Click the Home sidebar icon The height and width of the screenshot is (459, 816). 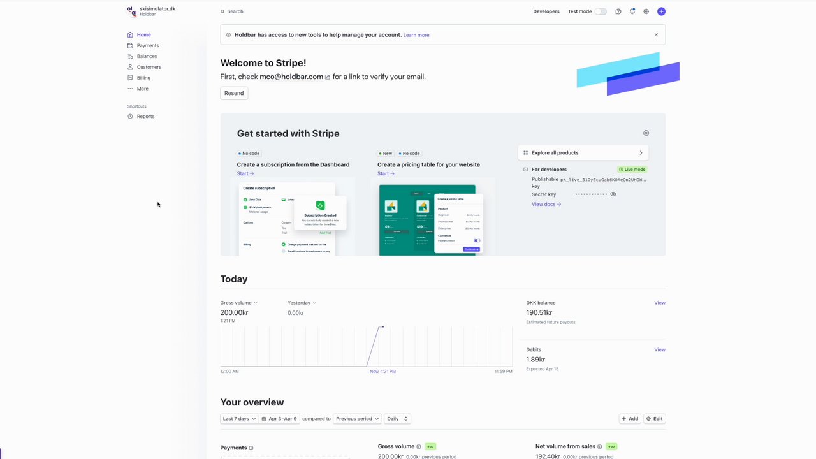[130, 35]
